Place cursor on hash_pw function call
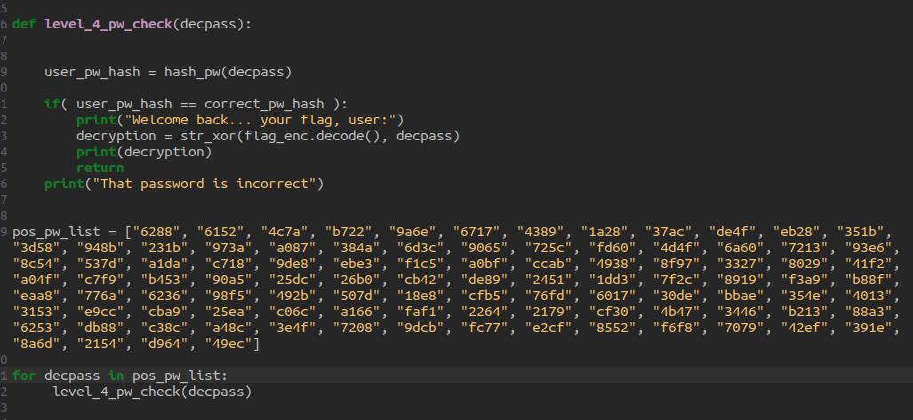 click(x=192, y=71)
